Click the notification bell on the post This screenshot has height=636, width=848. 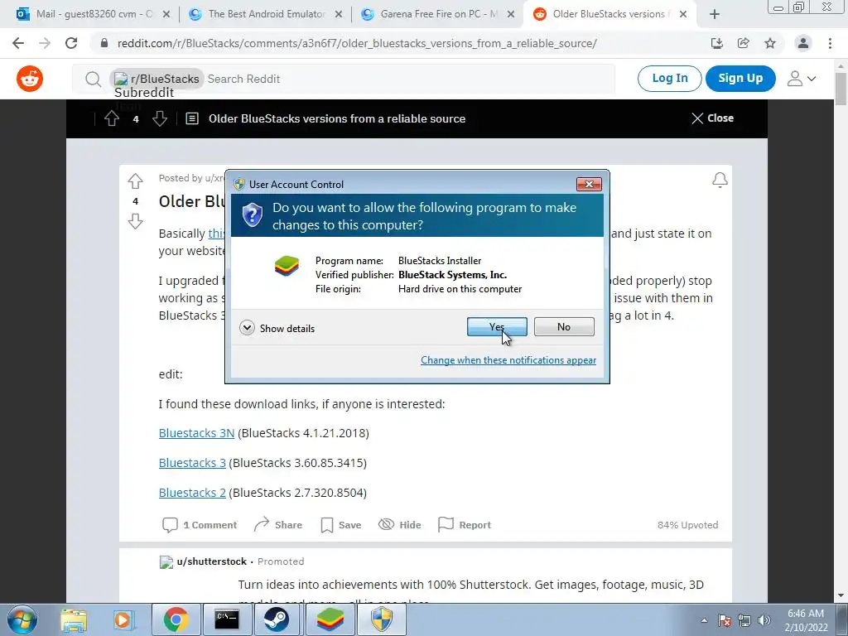(720, 180)
